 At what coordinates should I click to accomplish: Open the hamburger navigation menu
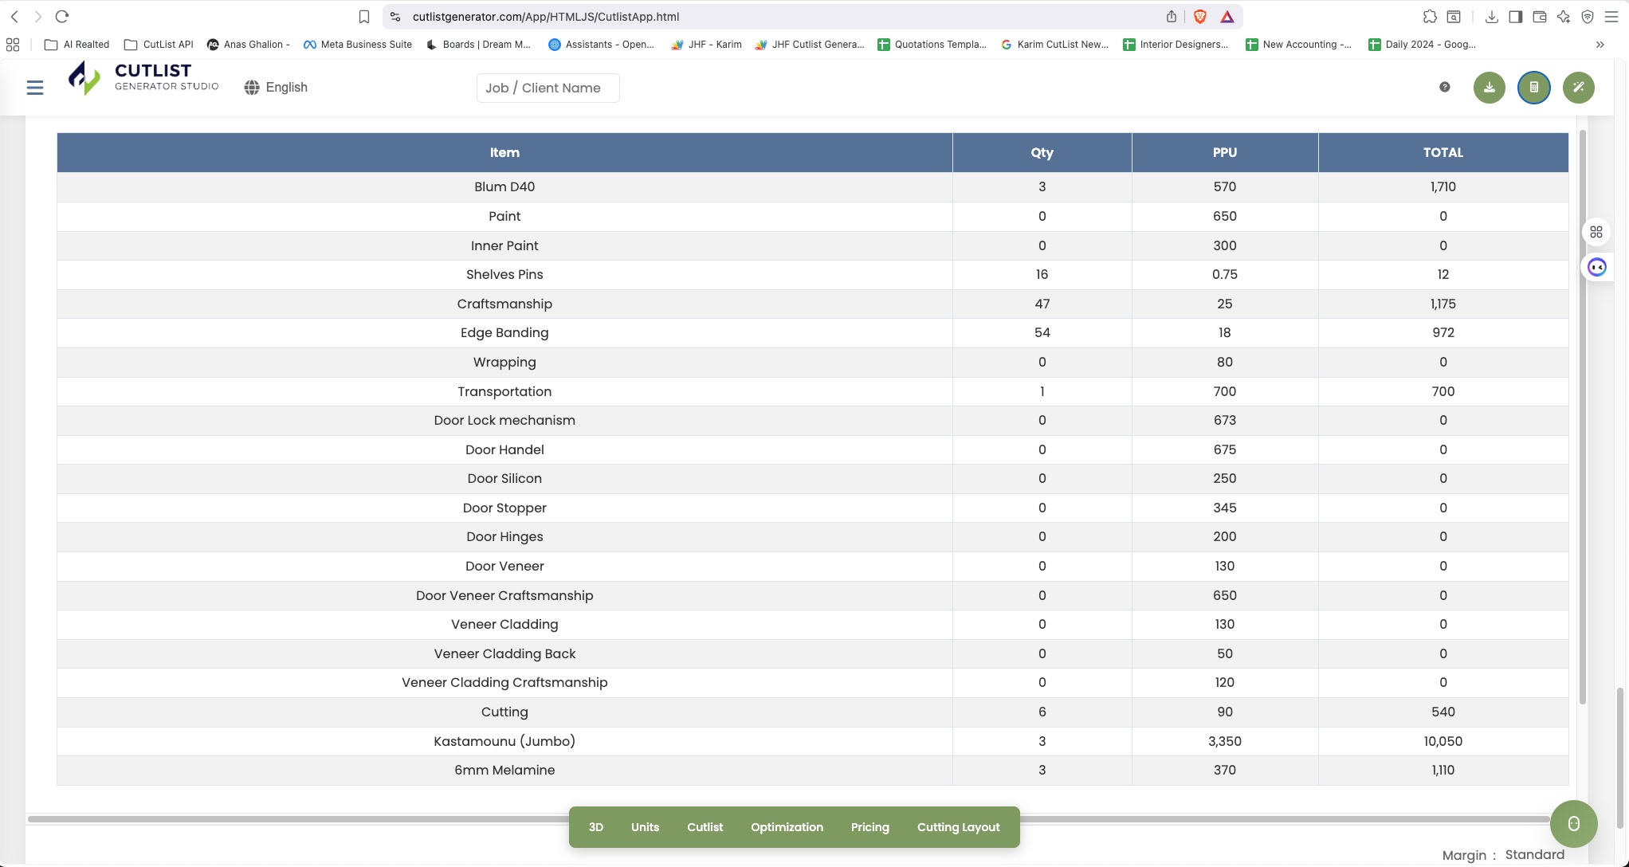coord(34,88)
